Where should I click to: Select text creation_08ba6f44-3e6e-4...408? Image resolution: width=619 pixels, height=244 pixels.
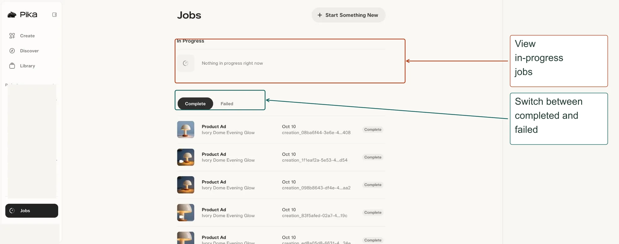pyautogui.click(x=316, y=133)
